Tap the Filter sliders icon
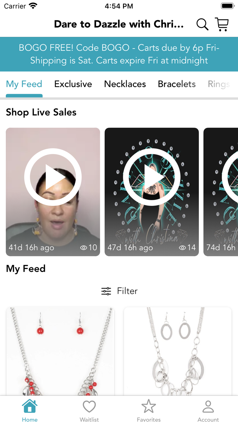238x424 pixels. pos(106,291)
